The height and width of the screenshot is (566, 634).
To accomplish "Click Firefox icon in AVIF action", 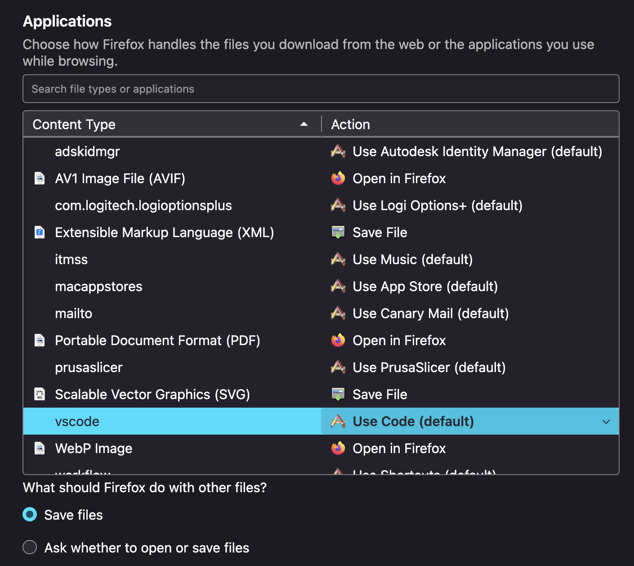I will point(338,179).
